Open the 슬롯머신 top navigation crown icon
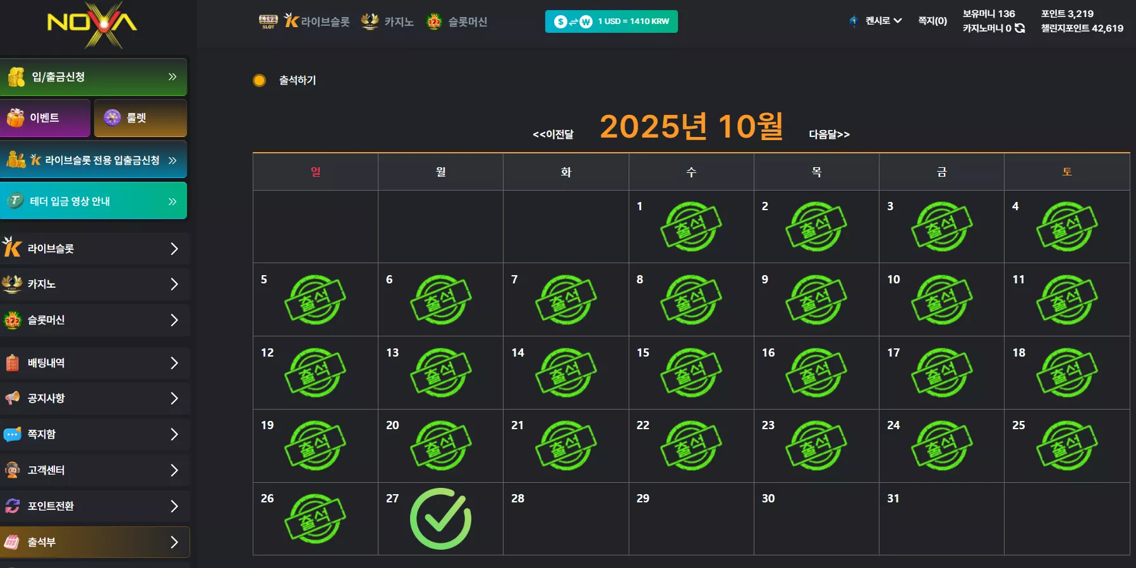The width and height of the screenshot is (1136, 568). tap(434, 21)
